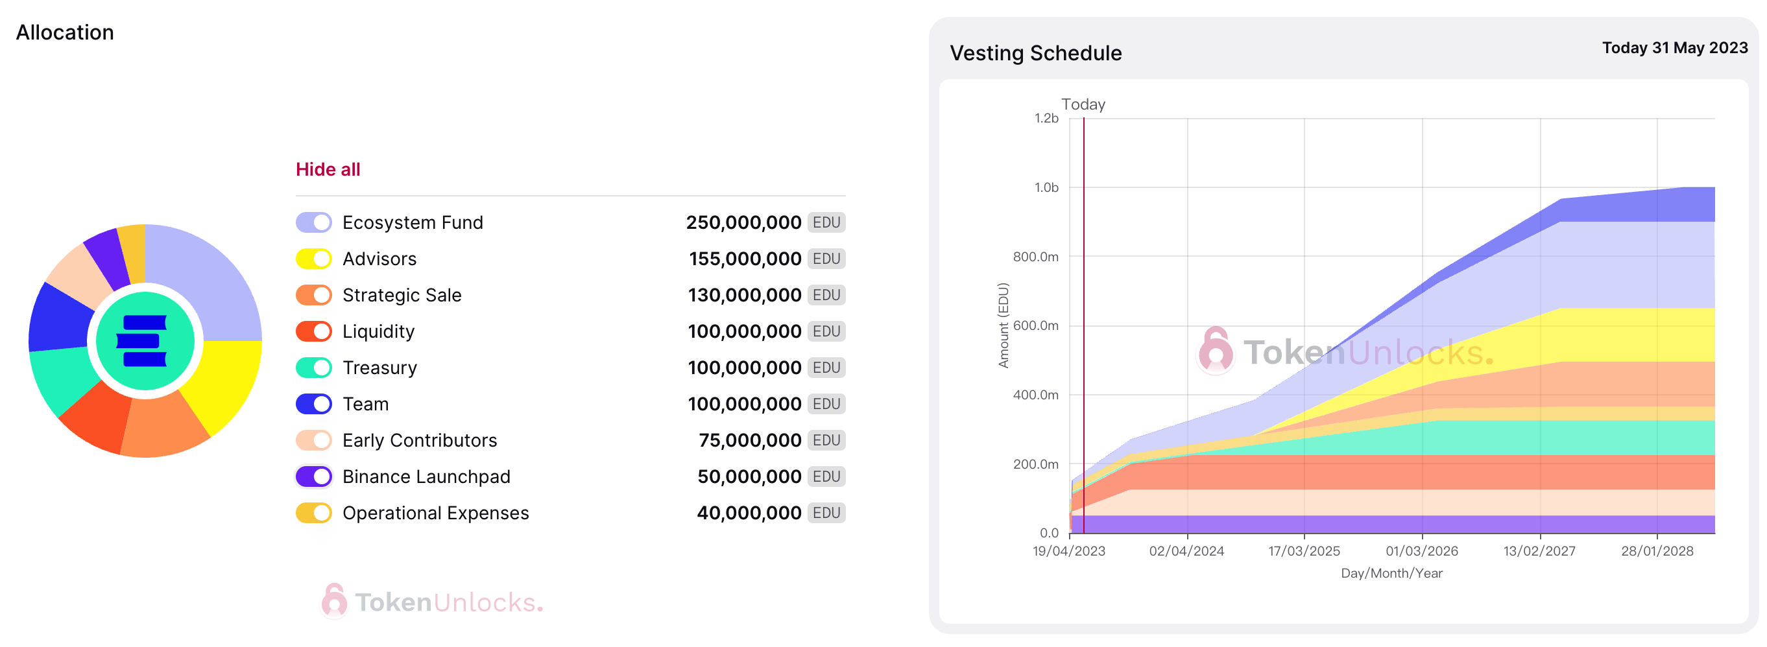This screenshot has height=647, width=1767.
Task: Click the EDU badge in Ecosystem Fund row
Action: pyautogui.click(x=826, y=223)
